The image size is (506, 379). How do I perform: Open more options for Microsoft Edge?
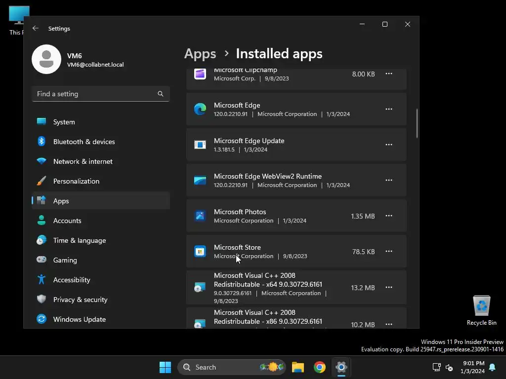point(389,109)
